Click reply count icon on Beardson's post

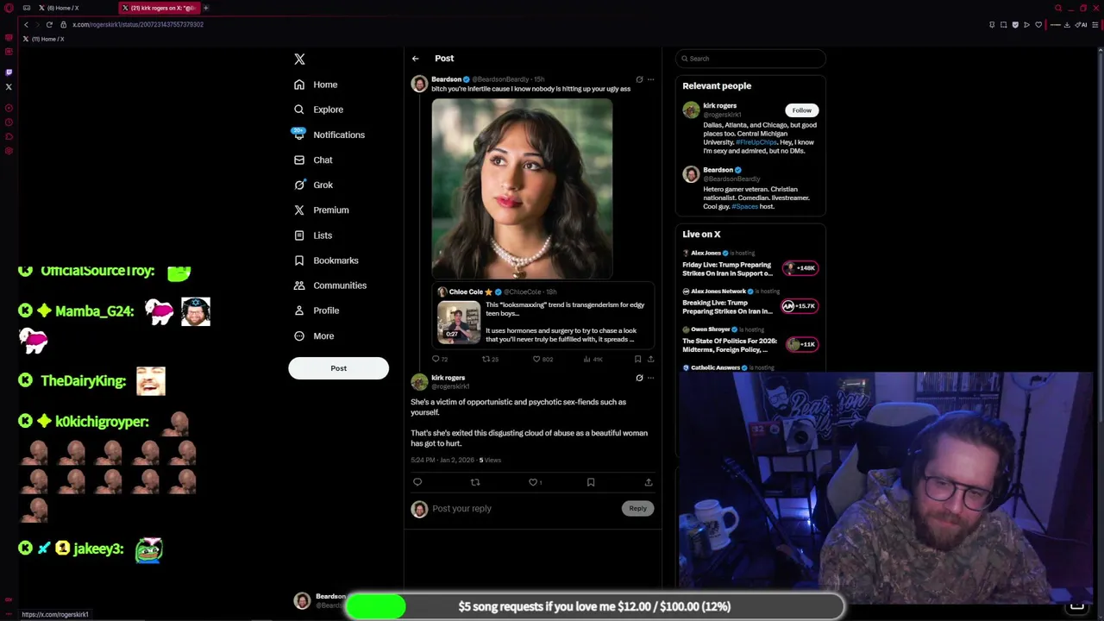(x=436, y=359)
